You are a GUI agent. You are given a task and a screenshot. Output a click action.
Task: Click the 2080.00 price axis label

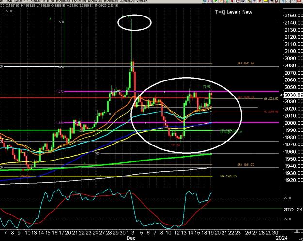click(293, 65)
